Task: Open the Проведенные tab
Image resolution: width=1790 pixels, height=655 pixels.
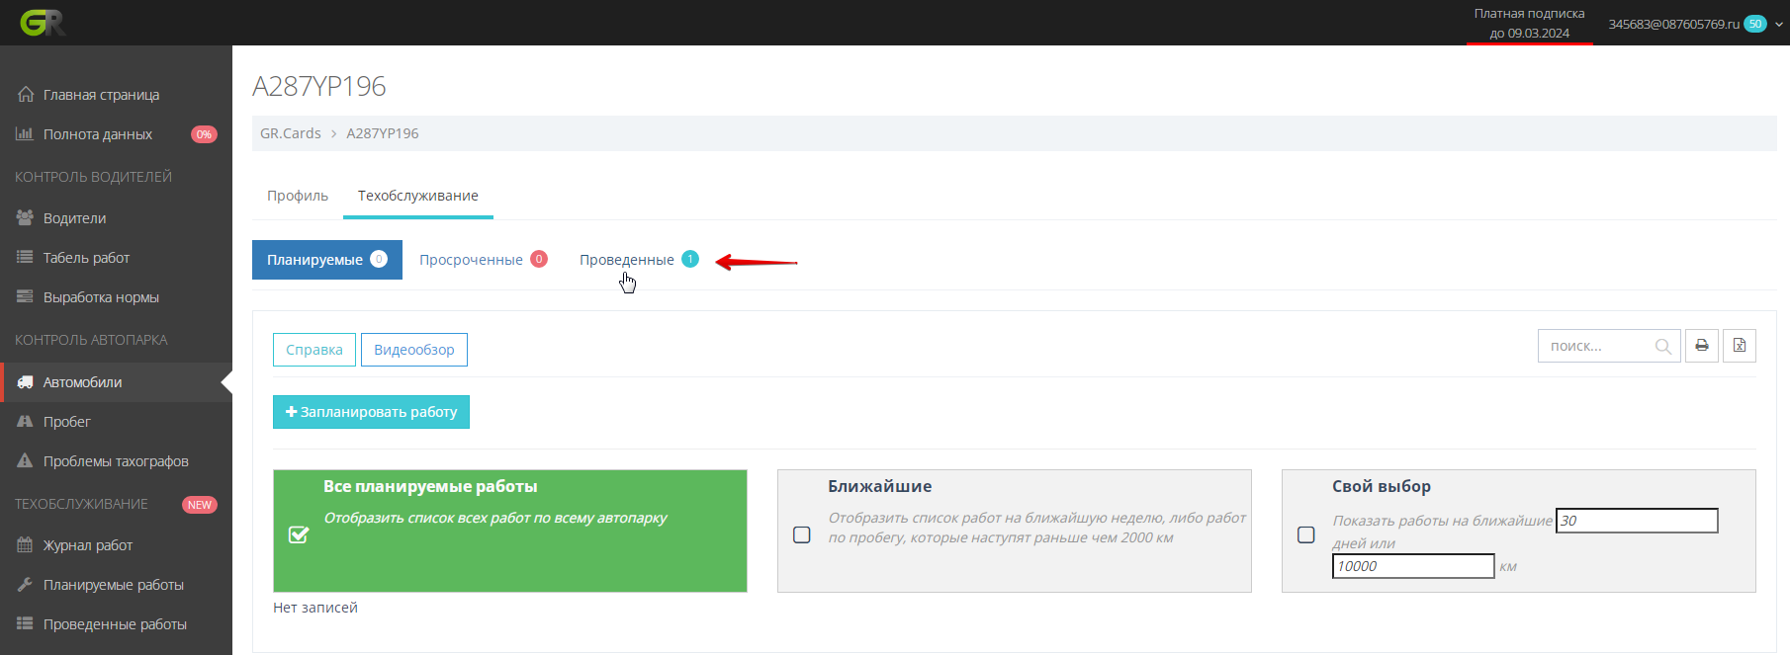Action: pyautogui.click(x=627, y=260)
